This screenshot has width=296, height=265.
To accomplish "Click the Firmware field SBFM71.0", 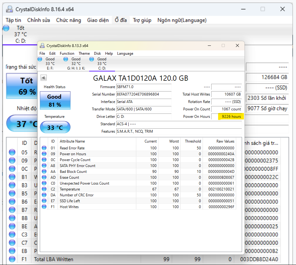I will pyautogui.click(x=144, y=87).
